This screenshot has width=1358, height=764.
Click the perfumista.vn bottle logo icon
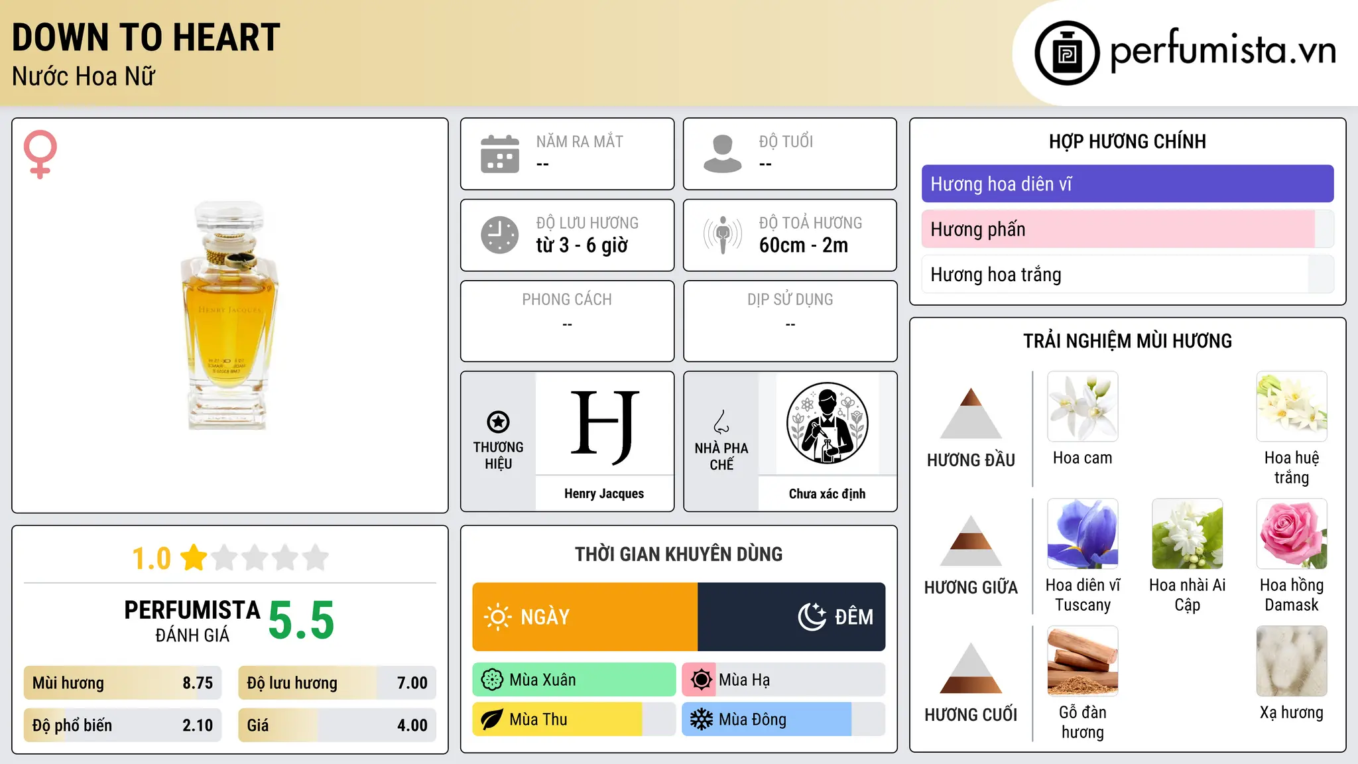[x=1067, y=53]
